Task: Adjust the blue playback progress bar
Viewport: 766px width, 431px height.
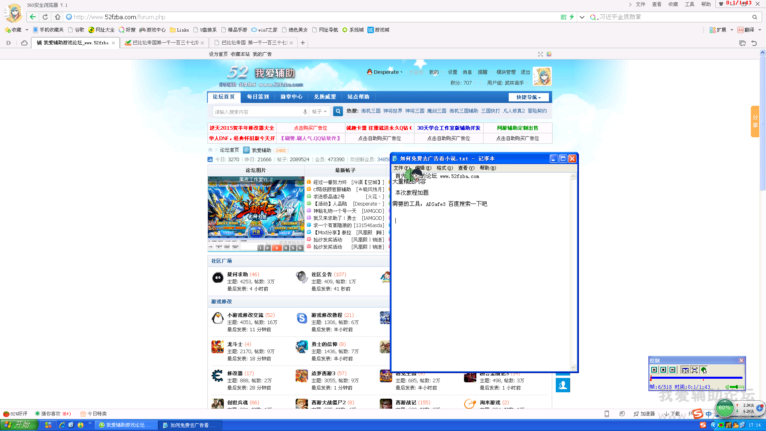Action: 696,378
